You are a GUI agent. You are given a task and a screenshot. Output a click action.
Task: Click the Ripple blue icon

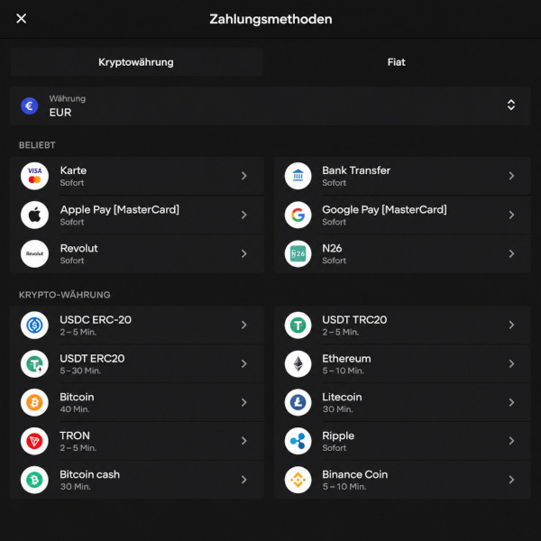coord(298,441)
